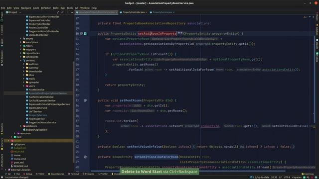Open the Favorites side tool window

pyautogui.click(x=2, y=129)
